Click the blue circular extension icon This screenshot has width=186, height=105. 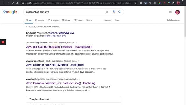coord(146,3)
